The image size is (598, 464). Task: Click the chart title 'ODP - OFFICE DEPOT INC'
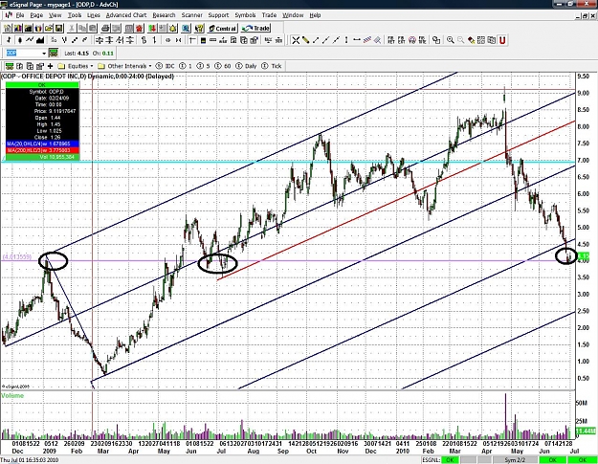(x=41, y=77)
